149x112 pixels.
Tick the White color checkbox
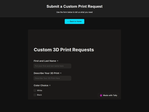coord(35,90)
